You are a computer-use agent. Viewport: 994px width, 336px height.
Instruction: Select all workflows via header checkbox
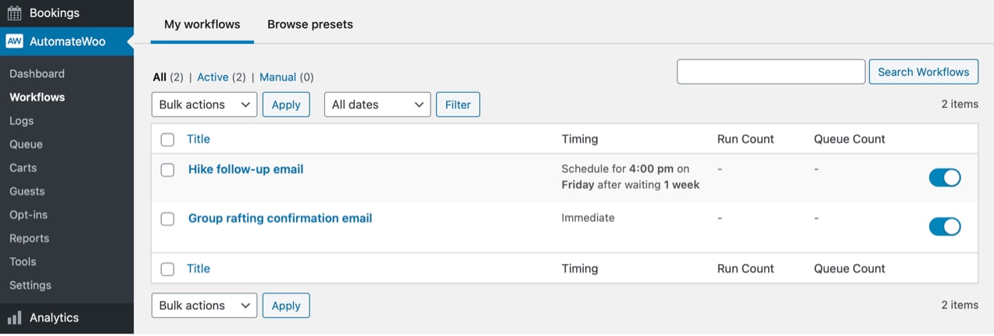click(167, 140)
